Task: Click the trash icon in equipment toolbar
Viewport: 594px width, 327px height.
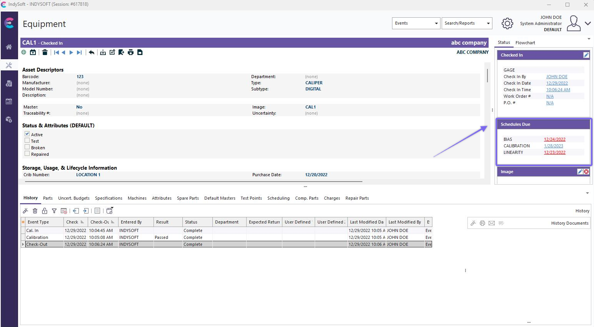Action: click(45, 52)
